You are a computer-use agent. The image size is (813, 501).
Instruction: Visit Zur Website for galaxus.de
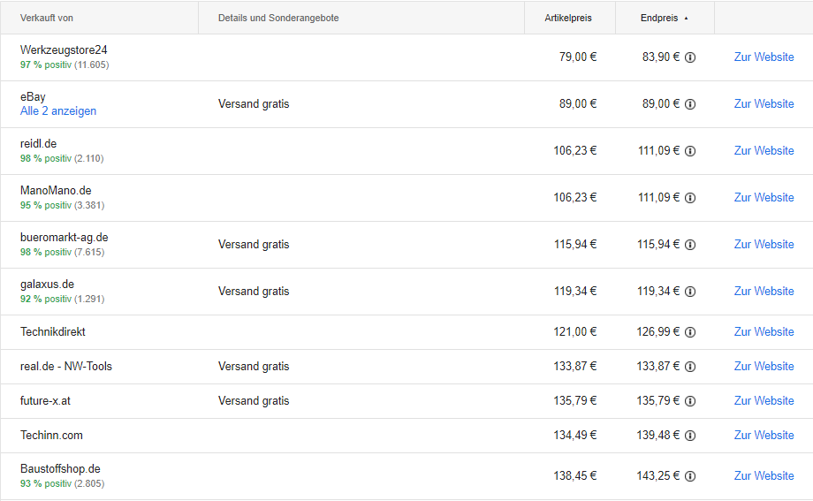coord(764,292)
